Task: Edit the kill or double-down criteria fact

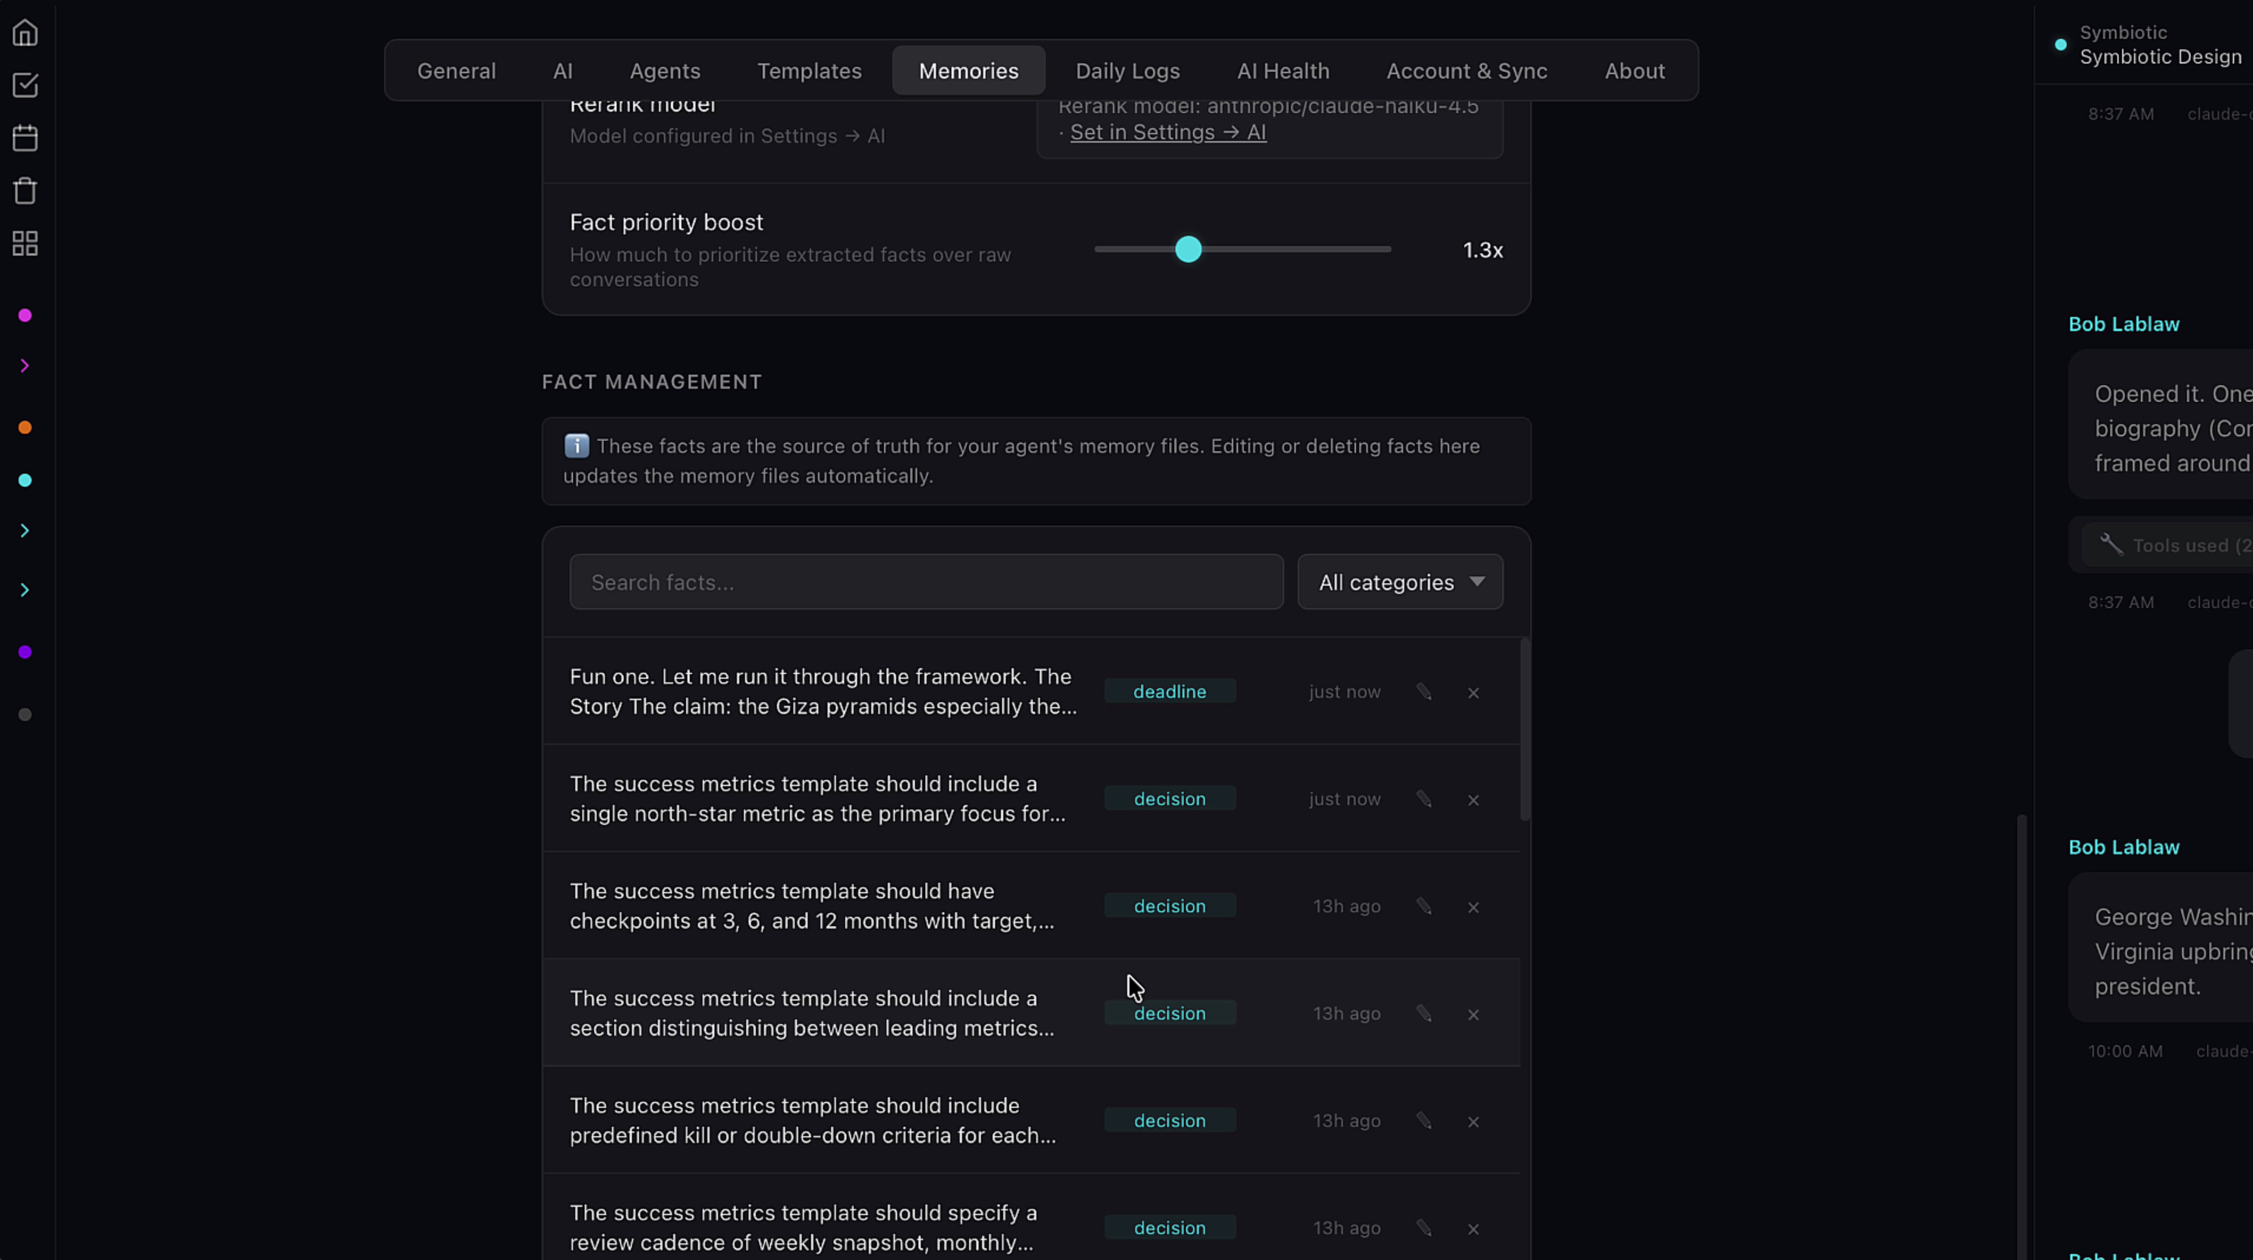Action: (1424, 1120)
